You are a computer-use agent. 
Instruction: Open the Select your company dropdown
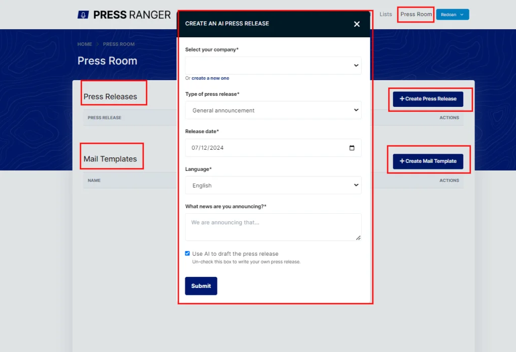pyautogui.click(x=273, y=66)
